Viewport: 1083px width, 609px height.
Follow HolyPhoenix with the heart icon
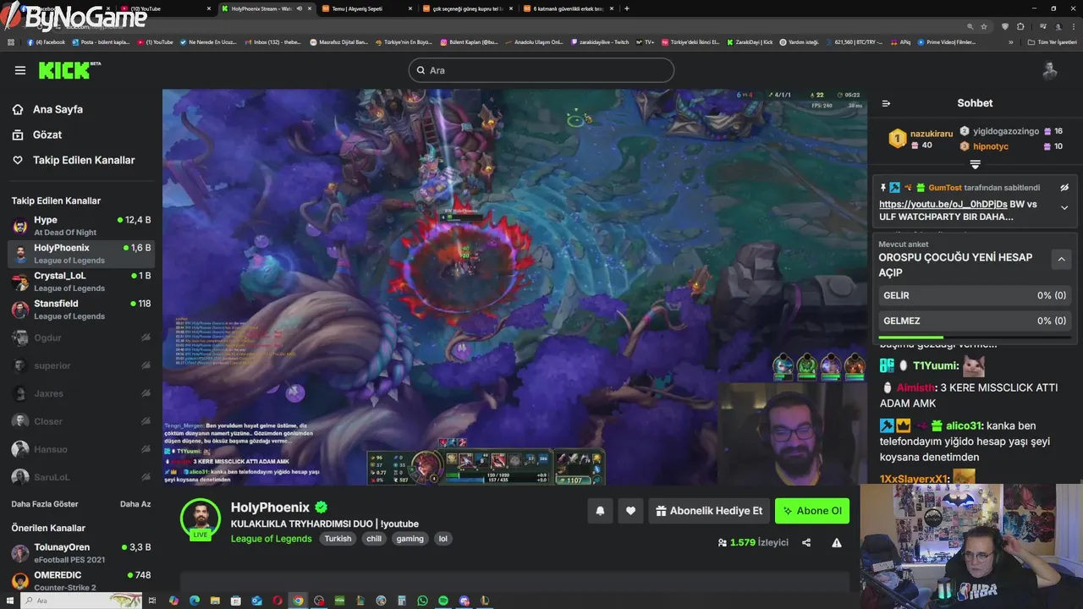coord(630,511)
